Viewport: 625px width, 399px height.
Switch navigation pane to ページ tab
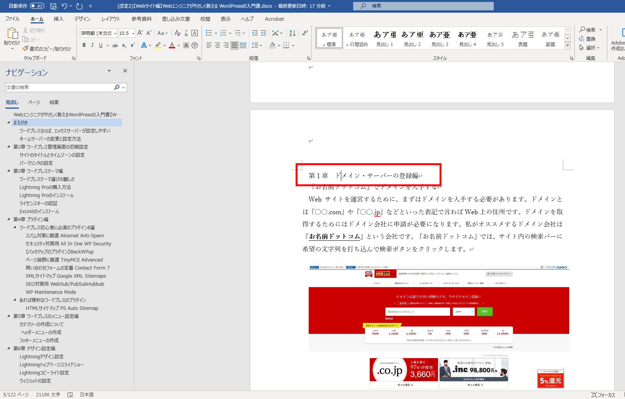[x=34, y=103]
